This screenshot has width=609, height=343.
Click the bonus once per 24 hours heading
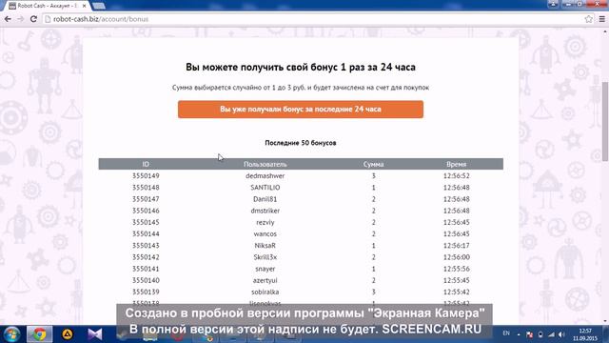(301, 67)
